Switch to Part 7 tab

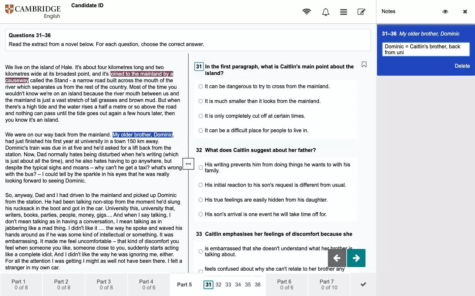[329, 284]
